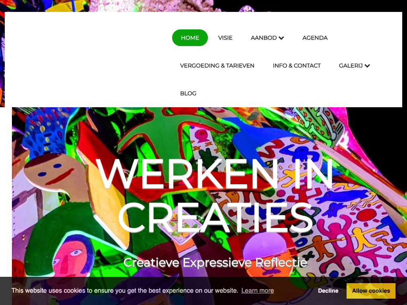The width and height of the screenshot is (407, 305).
Task: Click the GALERIJ menu label
Action: click(x=351, y=66)
